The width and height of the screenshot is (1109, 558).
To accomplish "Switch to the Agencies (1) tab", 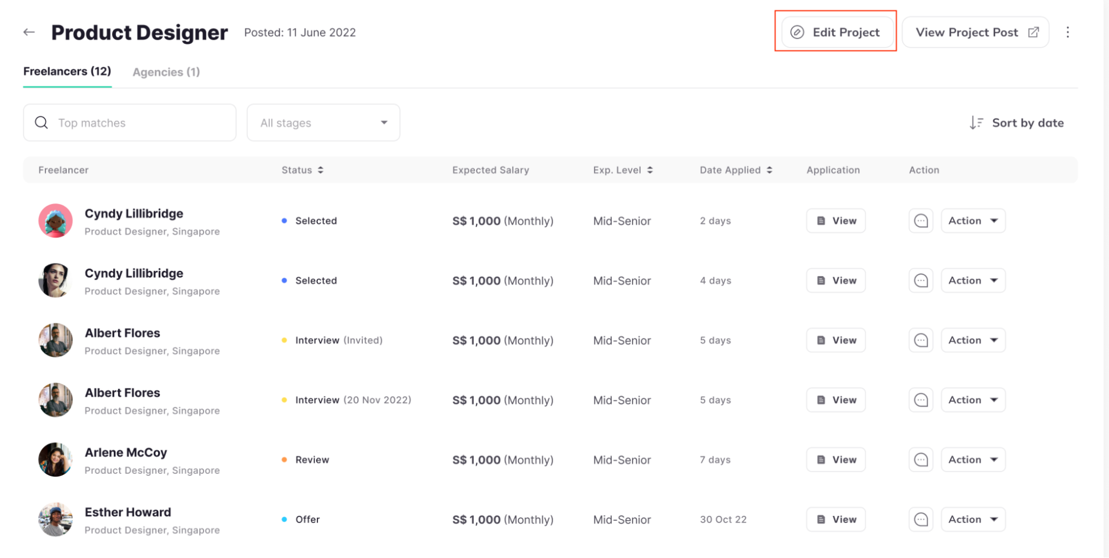I will pos(166,72).
